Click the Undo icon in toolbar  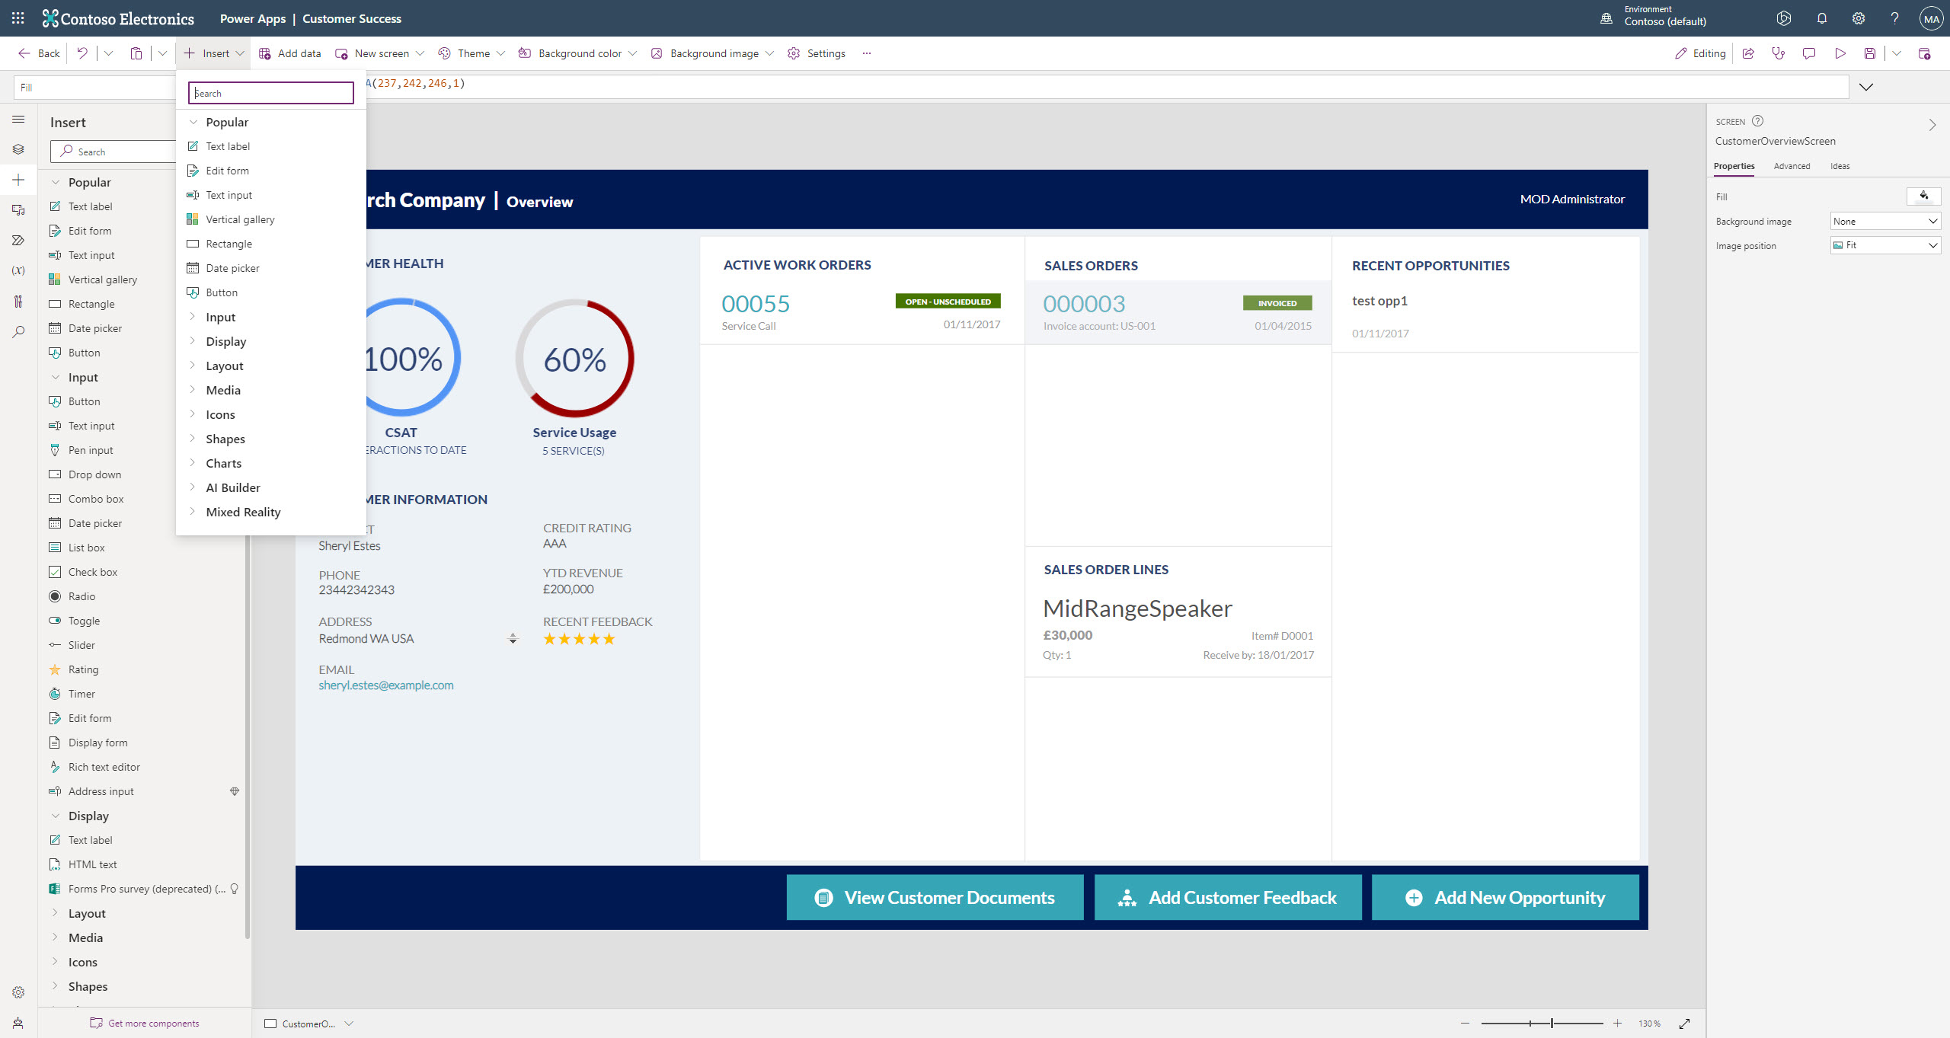coord(82,53)
